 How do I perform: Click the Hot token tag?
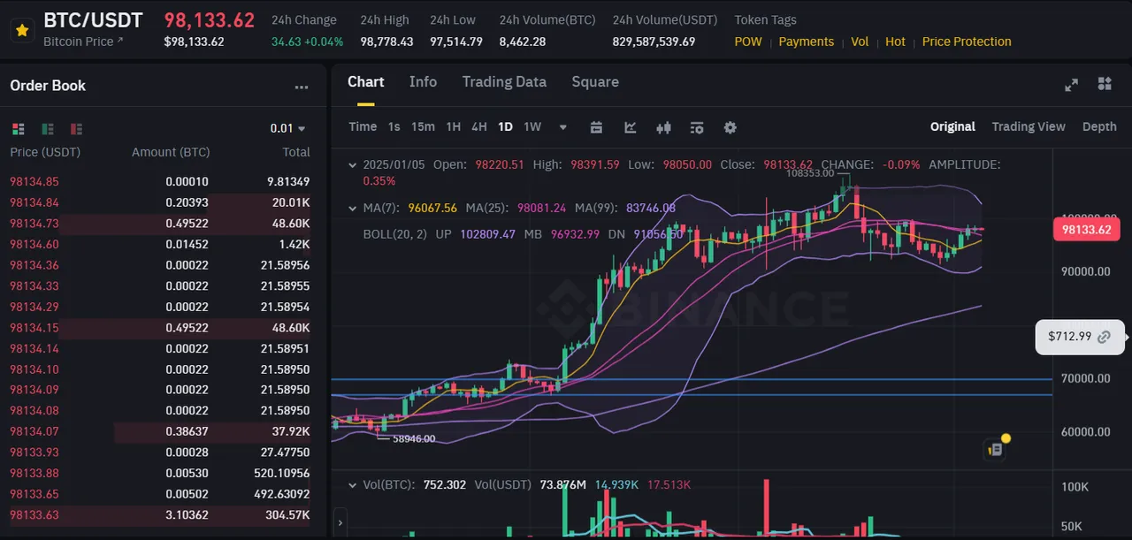pyautogui.click(x=895, y=42)
